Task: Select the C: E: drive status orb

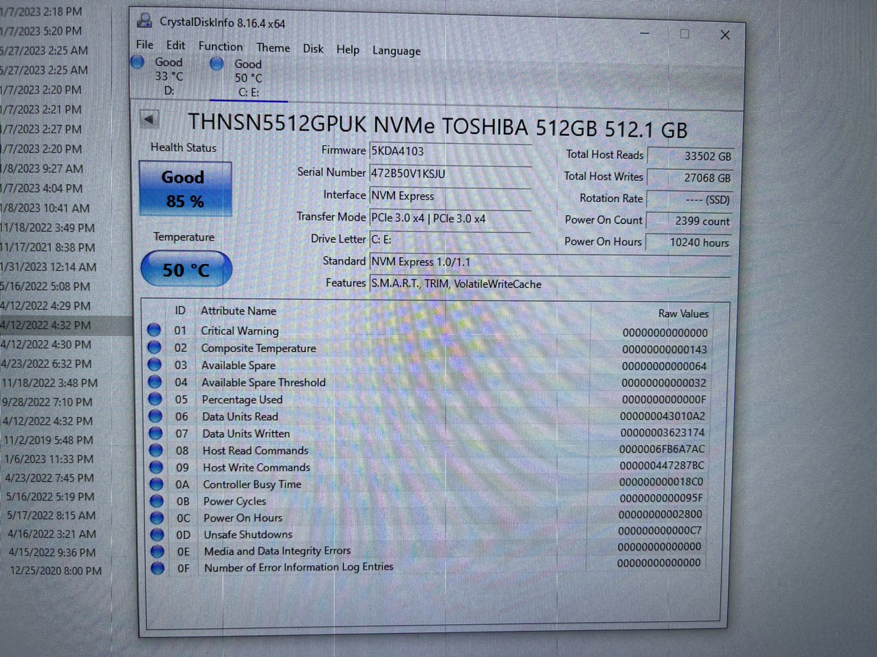Action: 217,64
